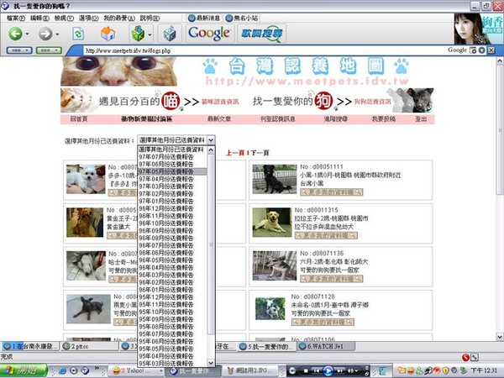Screen dimensions: 504x378
Task: Open the blue dropdown left of the address bar
Action: [x=19, y=50]
